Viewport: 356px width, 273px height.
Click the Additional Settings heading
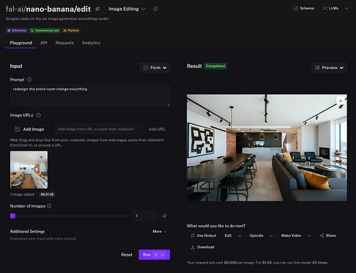coord(27,231)
